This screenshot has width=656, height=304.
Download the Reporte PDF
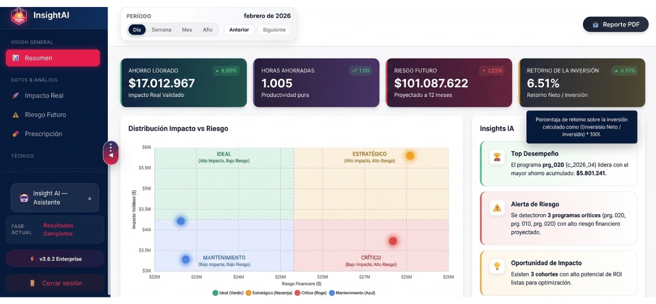coord(615,24)
